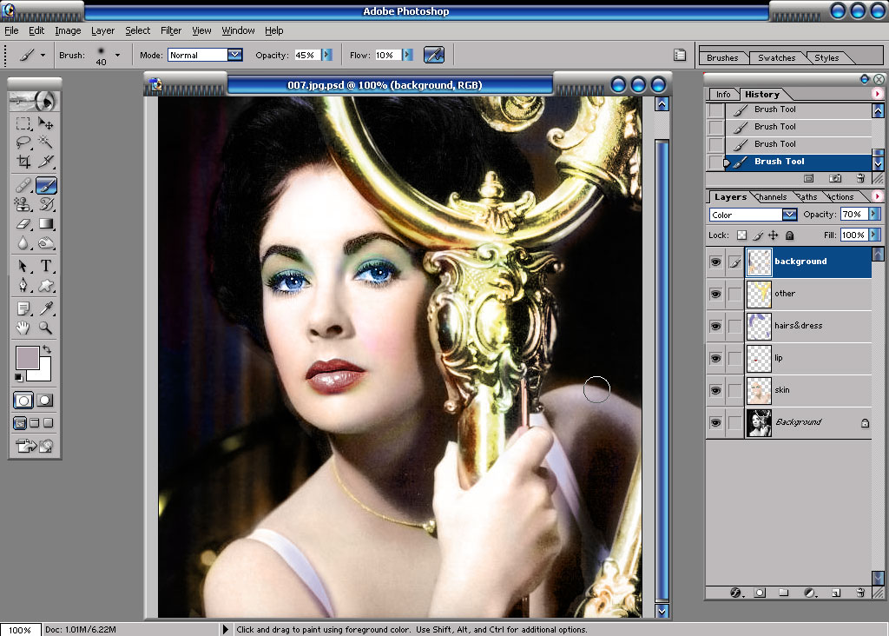
Task: Select the Custom Shape tool
Action: (46, 285)
